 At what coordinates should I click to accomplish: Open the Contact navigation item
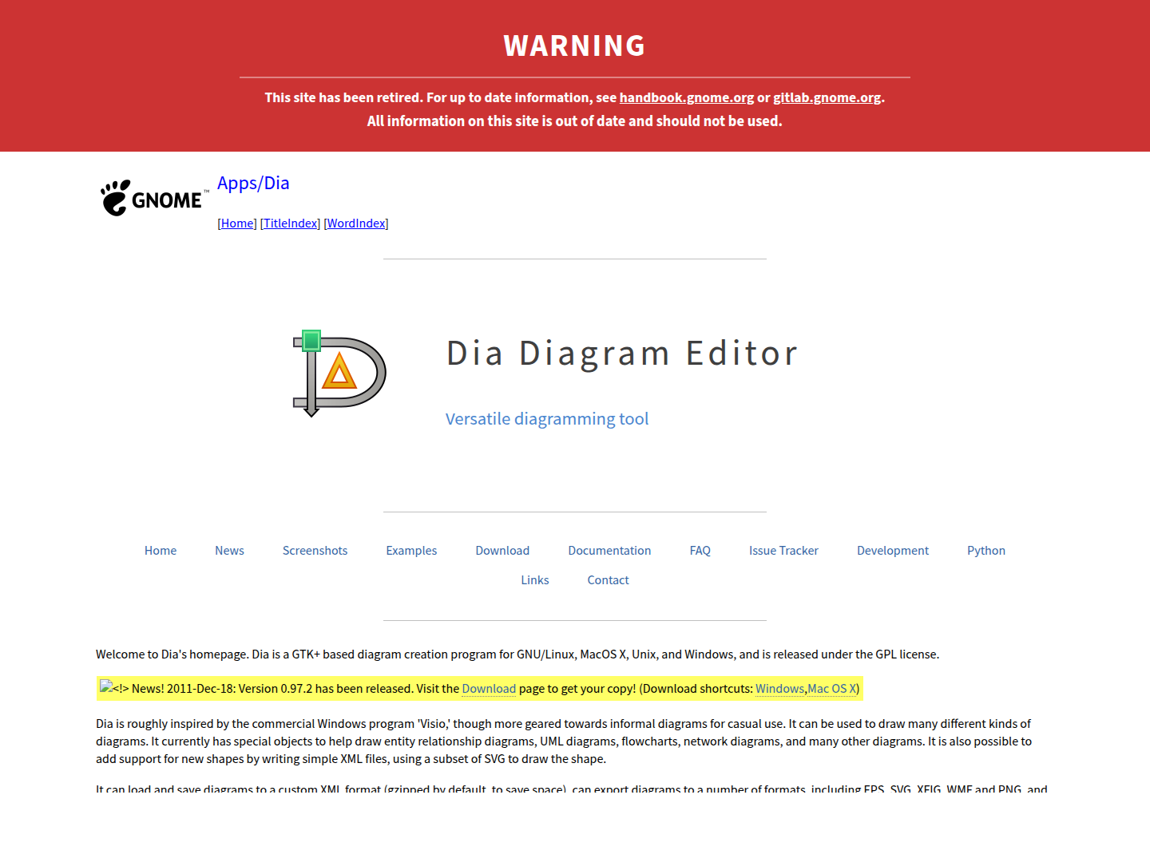point(608,580)
